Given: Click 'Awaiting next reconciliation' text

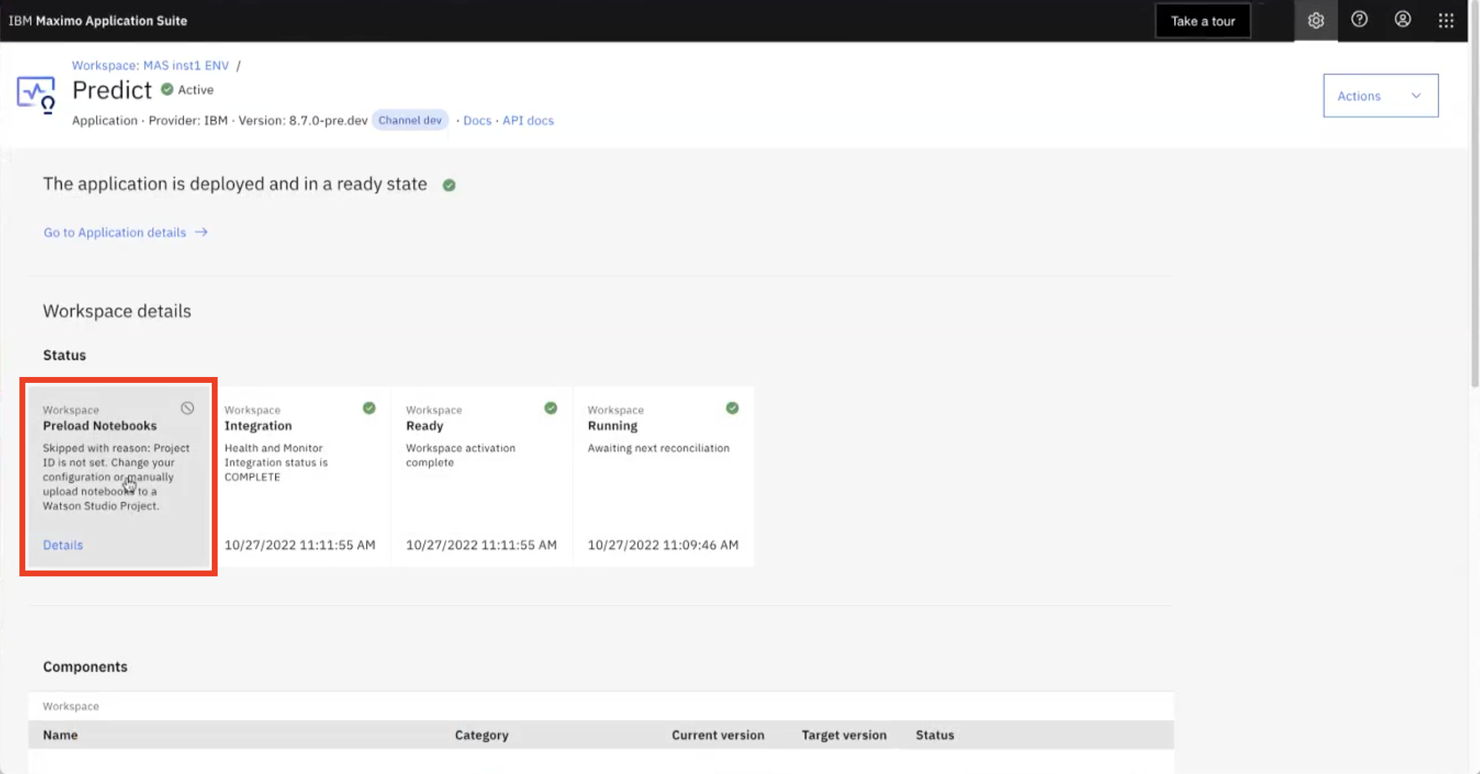Looking at the screenshot, I should [x=658, y=448].
